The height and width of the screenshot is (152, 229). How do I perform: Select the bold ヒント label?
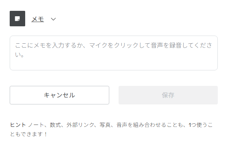tap(18, 125)
